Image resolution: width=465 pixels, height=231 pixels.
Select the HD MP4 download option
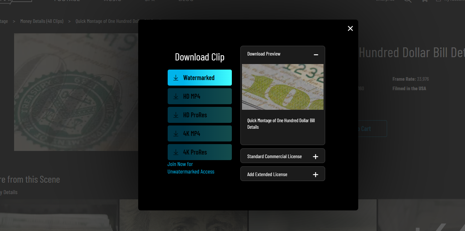[x=200, y=96]
